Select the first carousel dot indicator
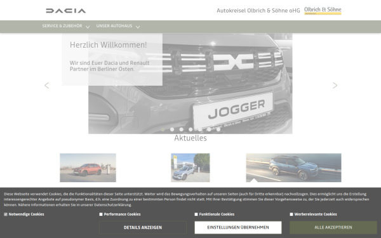381x238 pixels. 163,129
